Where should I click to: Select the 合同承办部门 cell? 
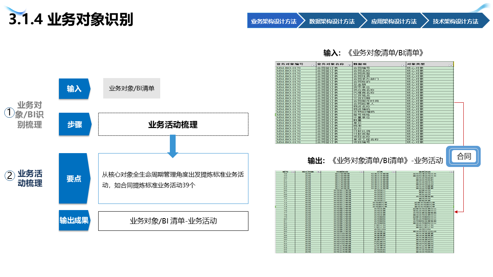click(x=379, y=79)
